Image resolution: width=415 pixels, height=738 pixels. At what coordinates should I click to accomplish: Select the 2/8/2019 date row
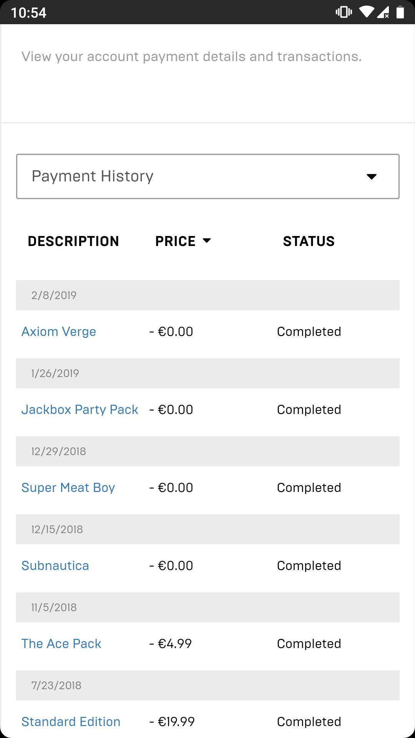click(x=208, y=295)
